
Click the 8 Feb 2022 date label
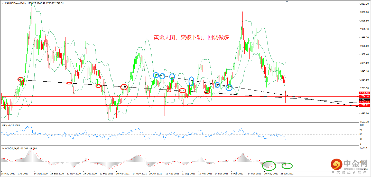point(238,173)
